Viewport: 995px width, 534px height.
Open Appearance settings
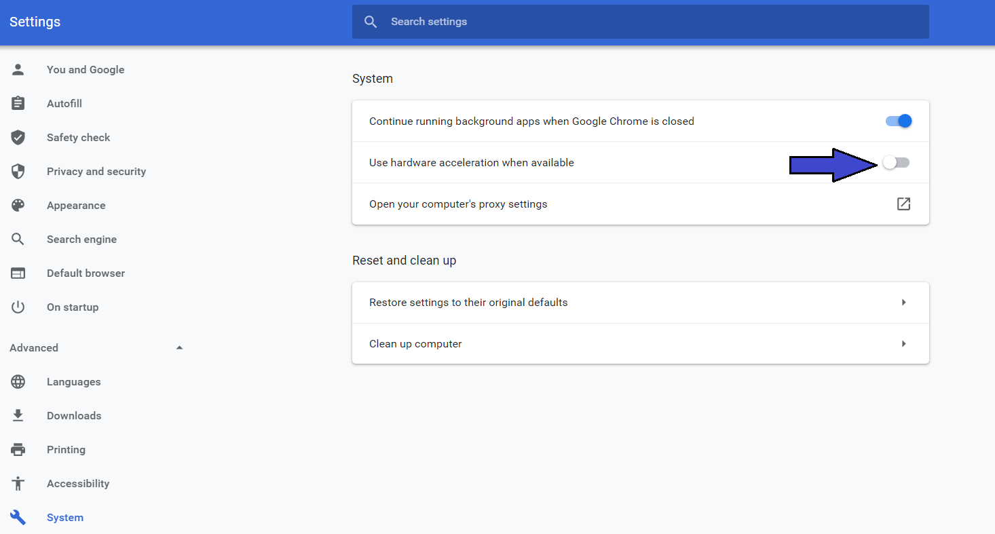[76, 205]
